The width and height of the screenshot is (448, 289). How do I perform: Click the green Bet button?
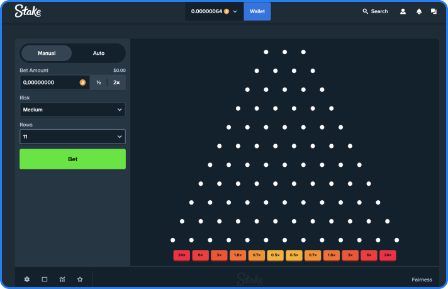click(72, 159)
